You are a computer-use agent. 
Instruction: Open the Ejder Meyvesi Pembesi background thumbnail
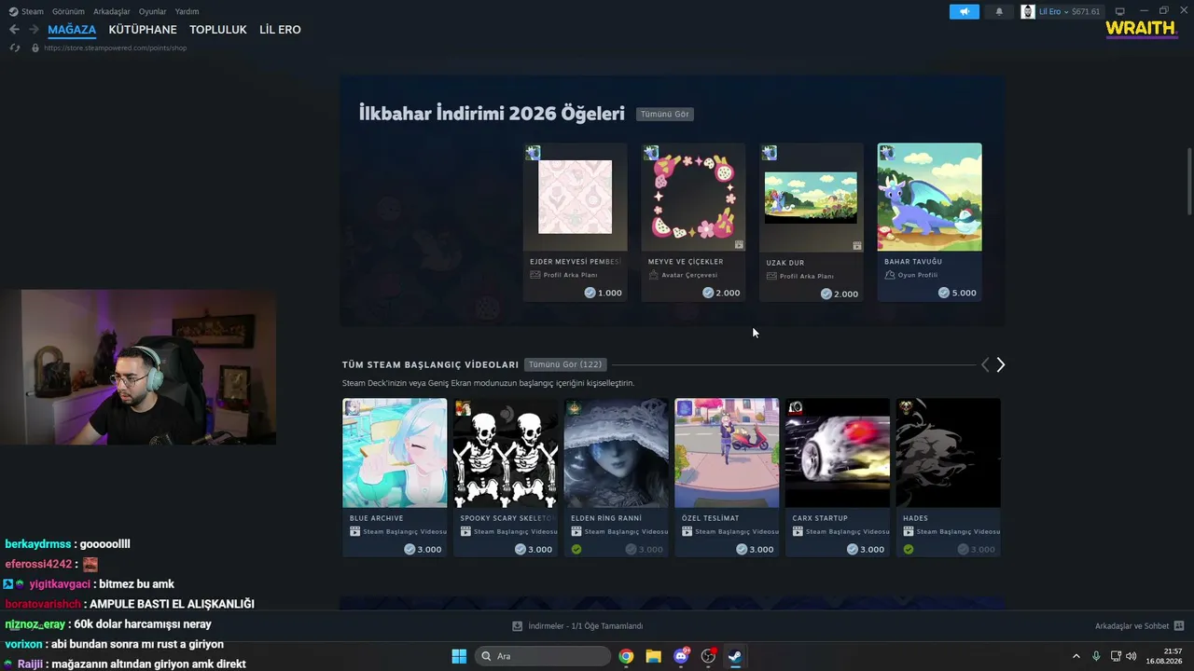click(x=576, y=197)
